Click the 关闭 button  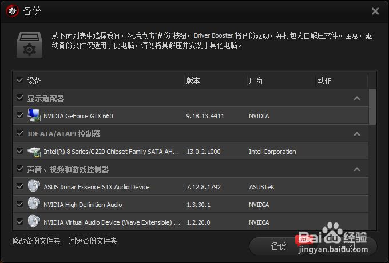347,246
